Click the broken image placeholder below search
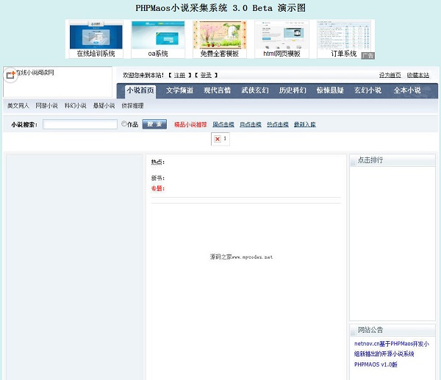Screen dimensions: 441x380 tap(218, 139)
